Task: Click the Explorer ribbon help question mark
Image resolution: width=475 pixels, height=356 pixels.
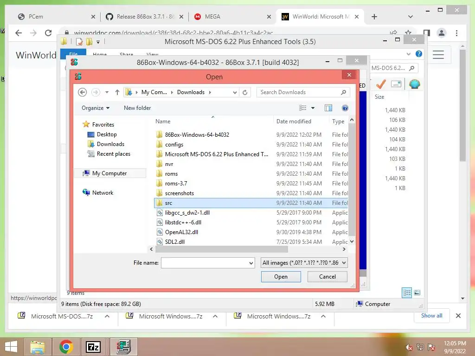Action: click(419, 54)
